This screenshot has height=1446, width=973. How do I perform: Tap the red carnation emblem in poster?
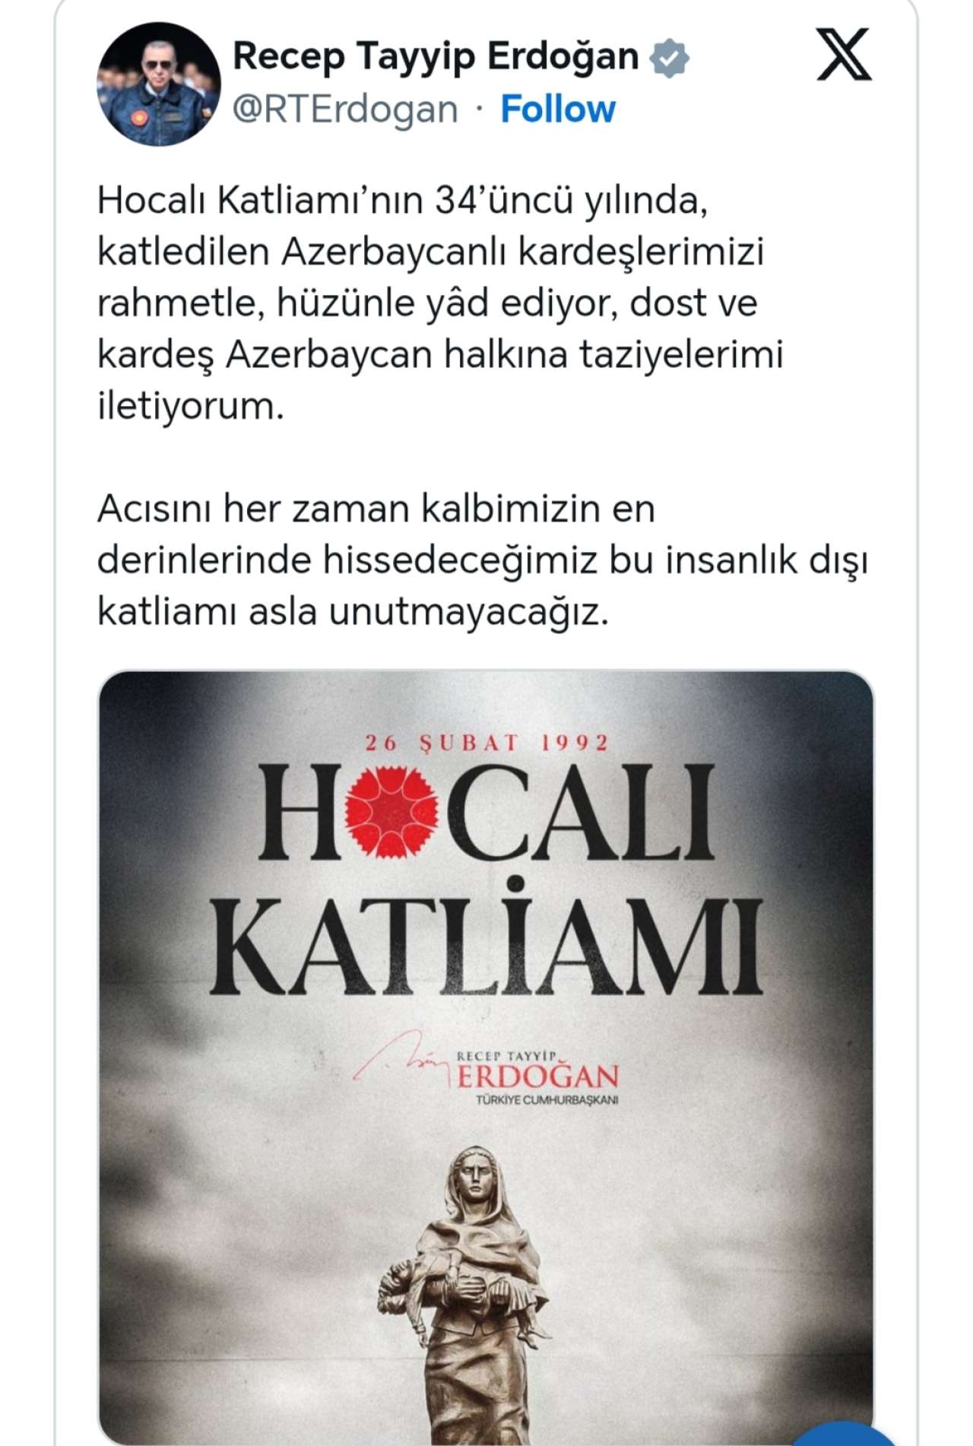(391, 811)
